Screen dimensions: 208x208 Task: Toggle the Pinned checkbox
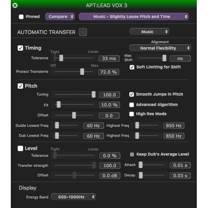click(x=21, y=17)
